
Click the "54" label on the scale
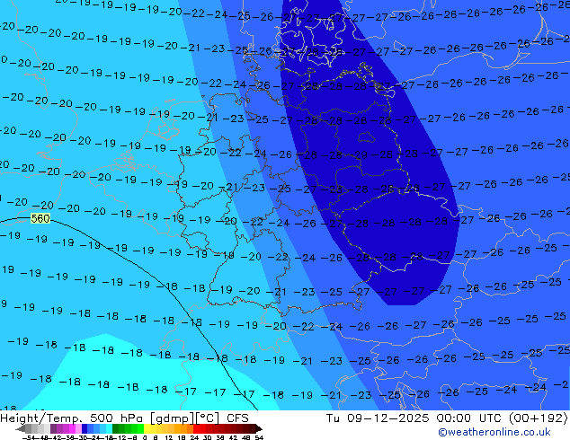tap(259, 438)
